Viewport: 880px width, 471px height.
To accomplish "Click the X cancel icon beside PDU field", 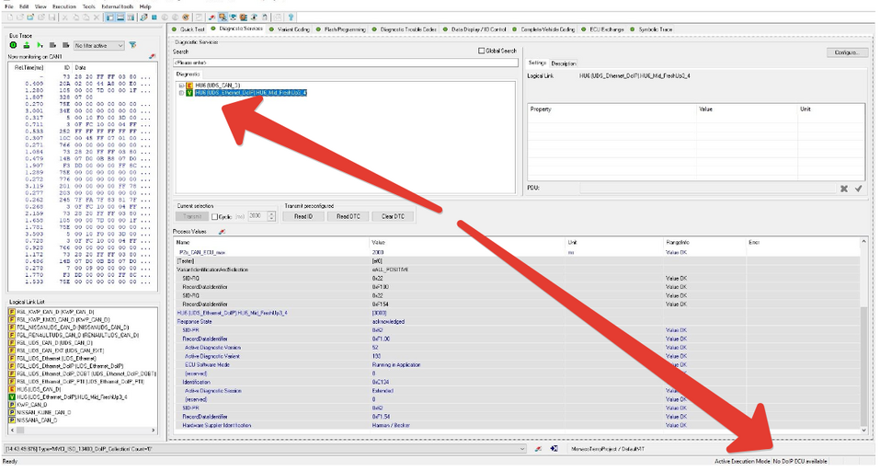I will click(x=843, y=189).
